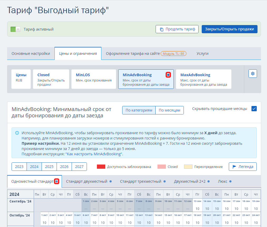
Task: Click the Закрыть/Открыть продажи button
Action: (230, 29)
